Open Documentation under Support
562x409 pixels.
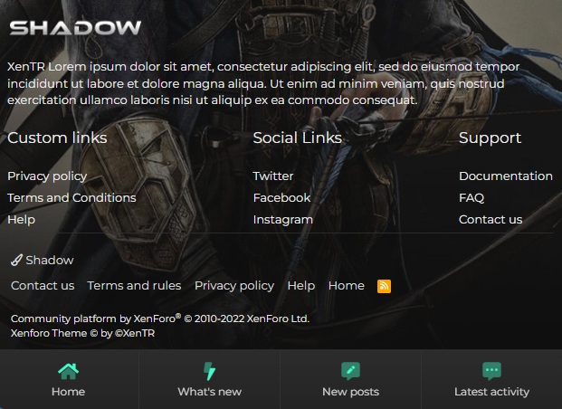tap(505, 176)
